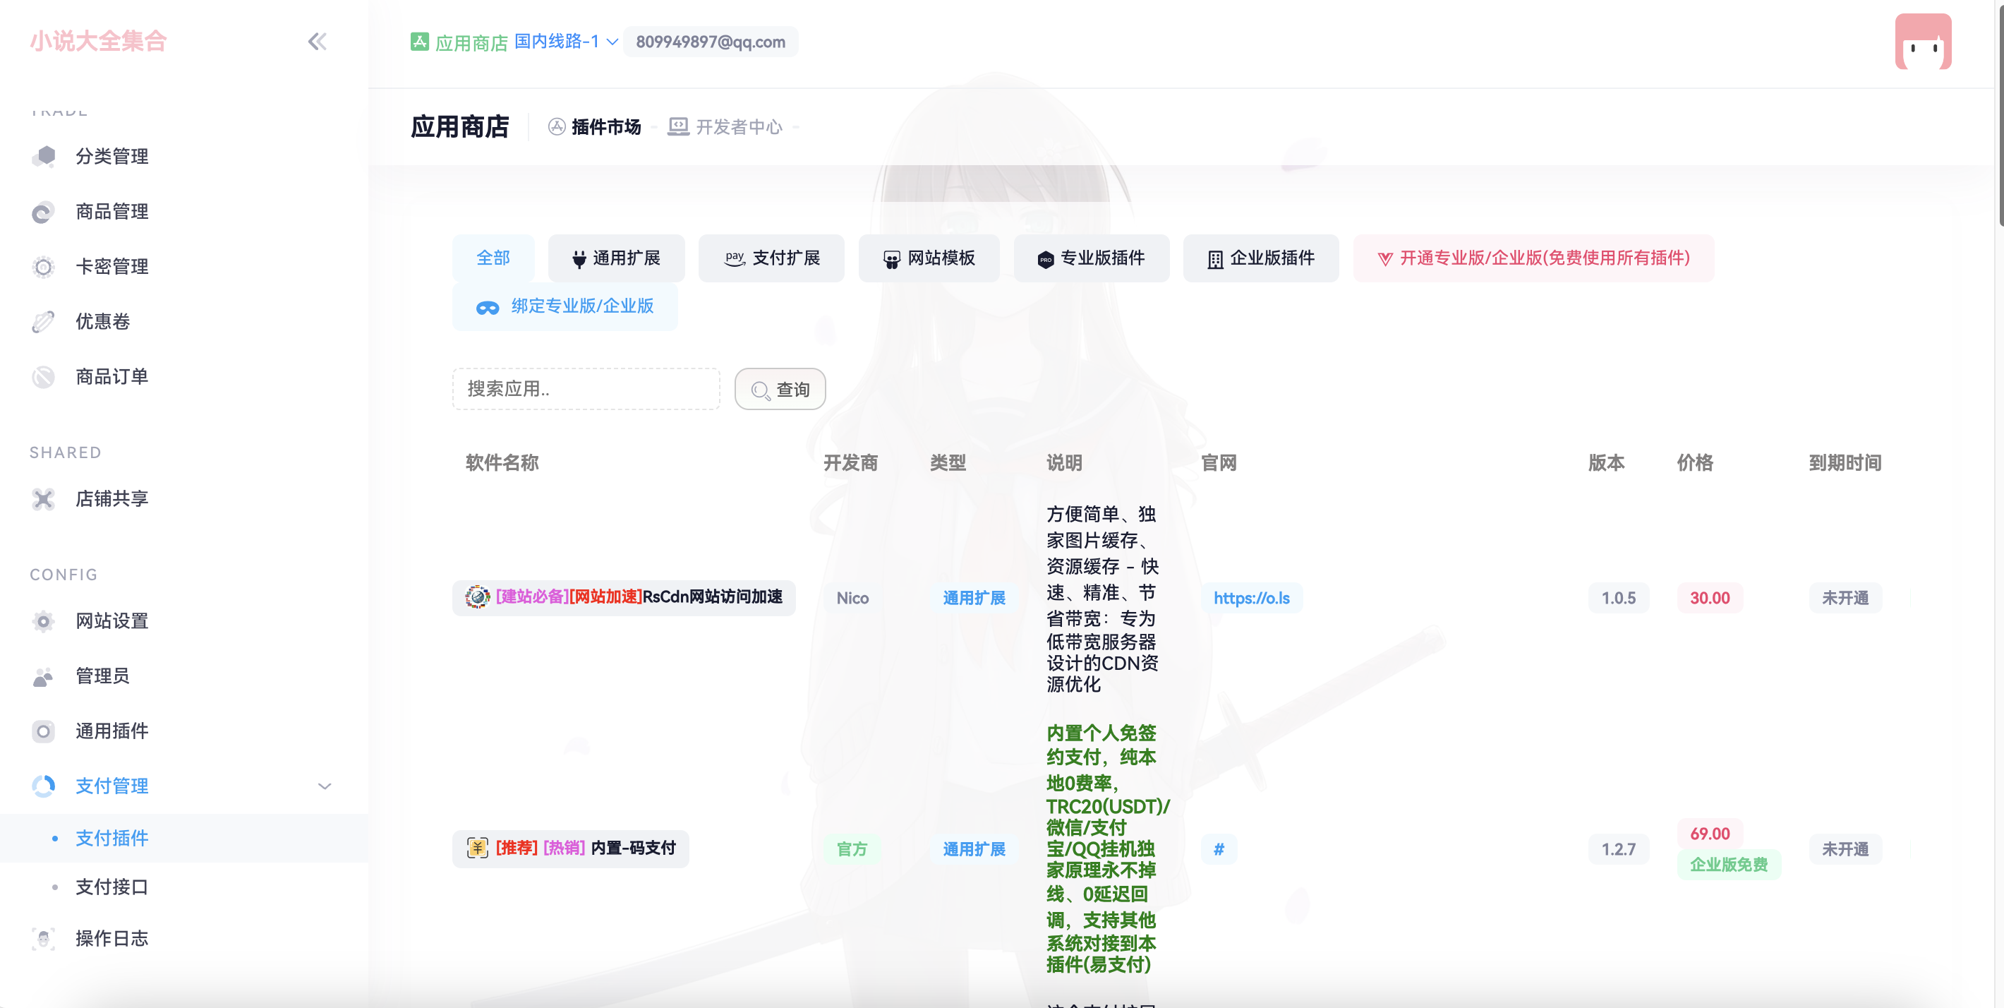Click the 管理员 people icon
Image resolution: width=2004 pixels, height=1008 pixels.
coord(44,676)
